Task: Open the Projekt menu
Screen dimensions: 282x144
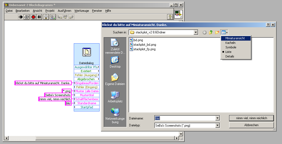Action: 50,11
